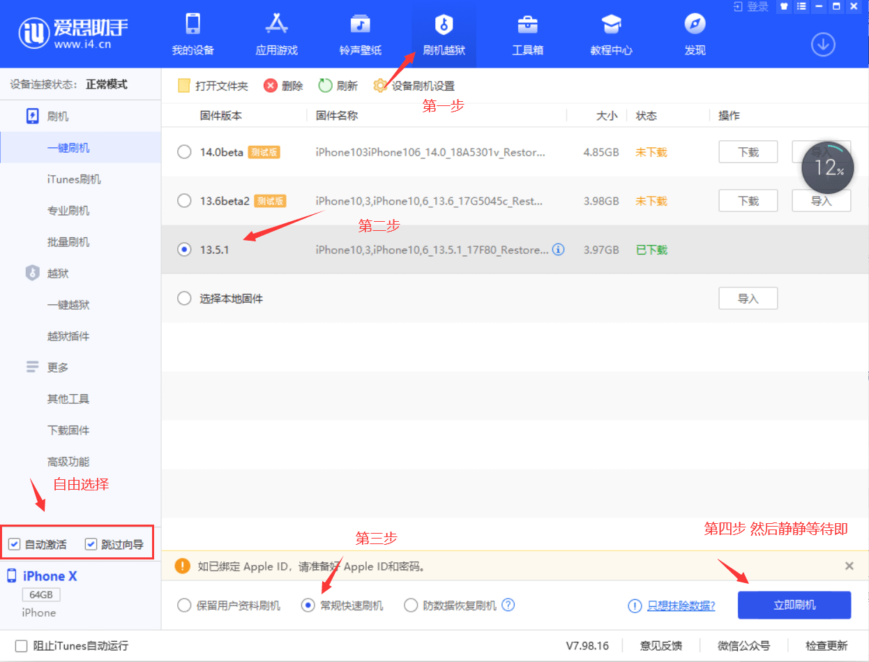This screenshot has width=869, height=662.
Task: Choose 保留用户资料刷机 flashing mode
Action: (x=184, y=605)
